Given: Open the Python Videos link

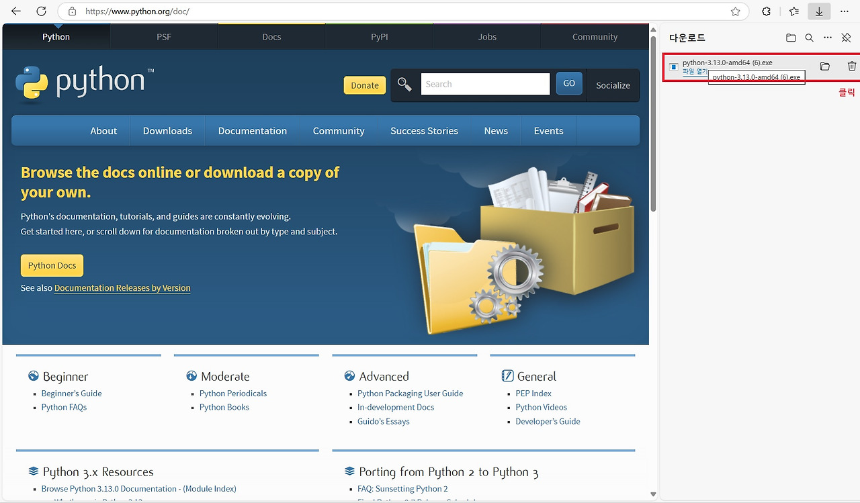Looking at the screenshot, I should [x=542, y=407].
